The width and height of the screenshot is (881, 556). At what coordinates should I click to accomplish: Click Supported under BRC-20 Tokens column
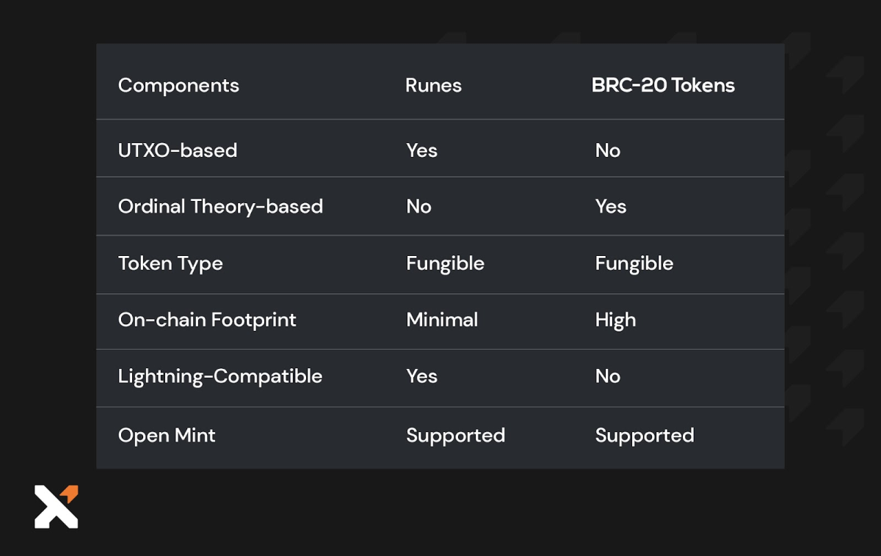[x=644, y=435]
